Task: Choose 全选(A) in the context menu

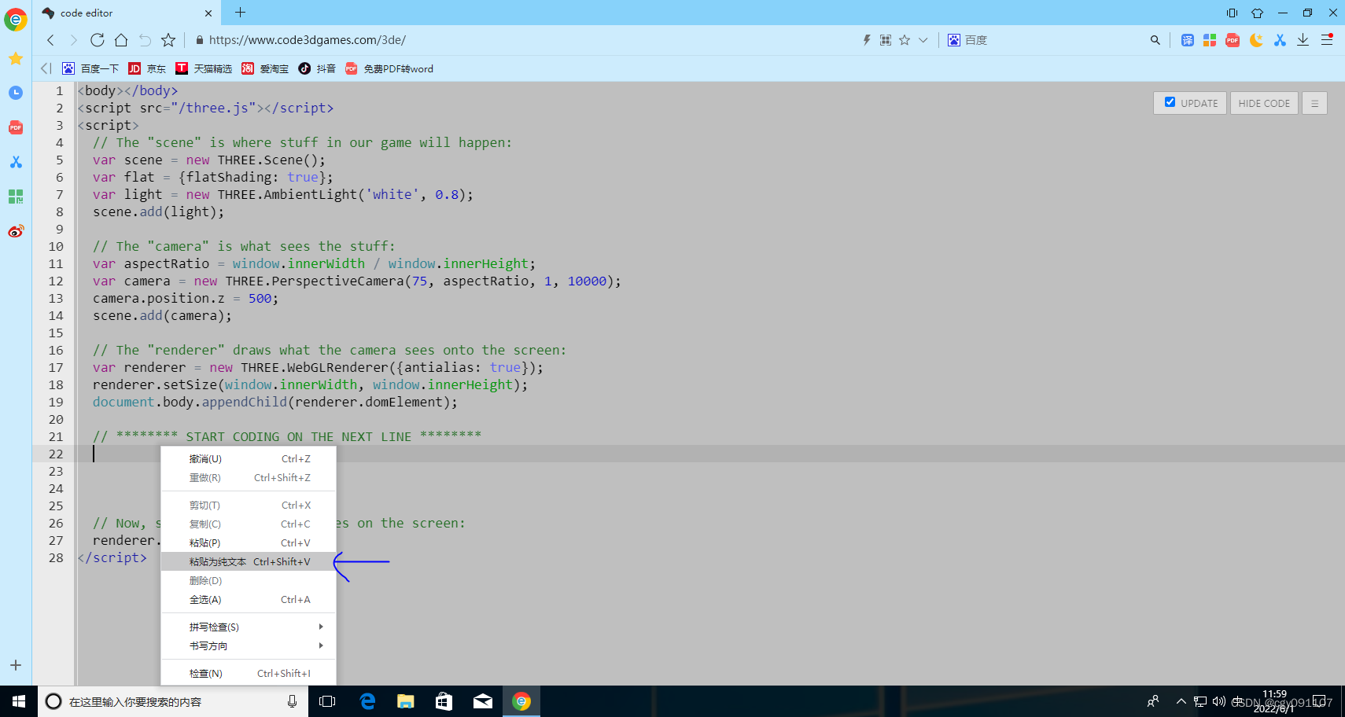Action: pos(249,599)
